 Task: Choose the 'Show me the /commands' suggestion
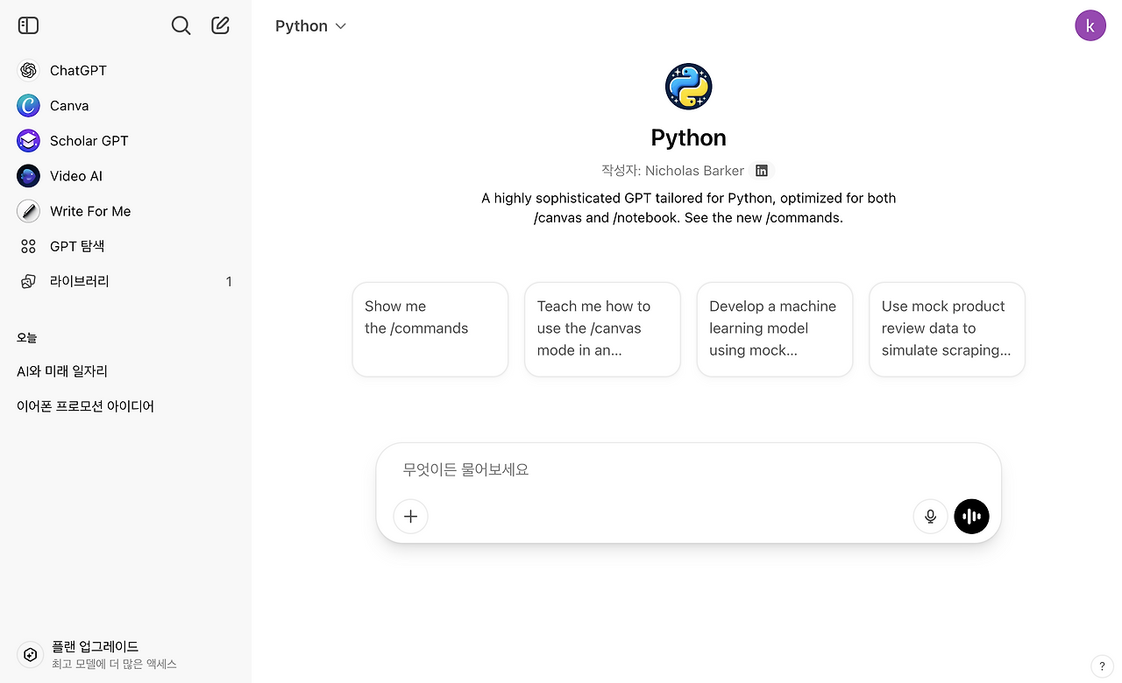(x=430, y=329)
